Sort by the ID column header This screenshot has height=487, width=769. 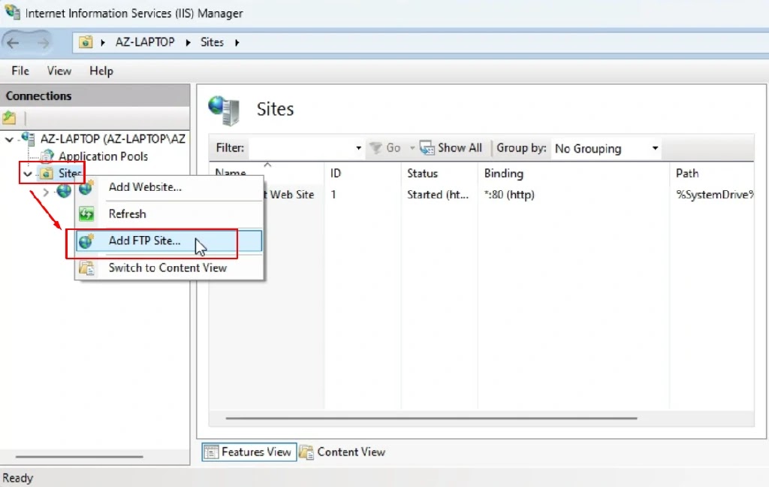363,174
